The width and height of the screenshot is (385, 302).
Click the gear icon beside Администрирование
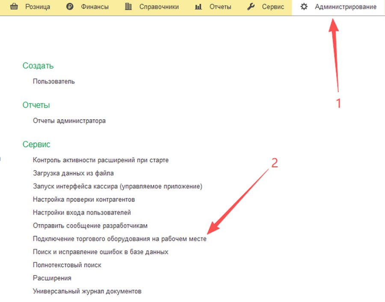click(x=304, y=6)
